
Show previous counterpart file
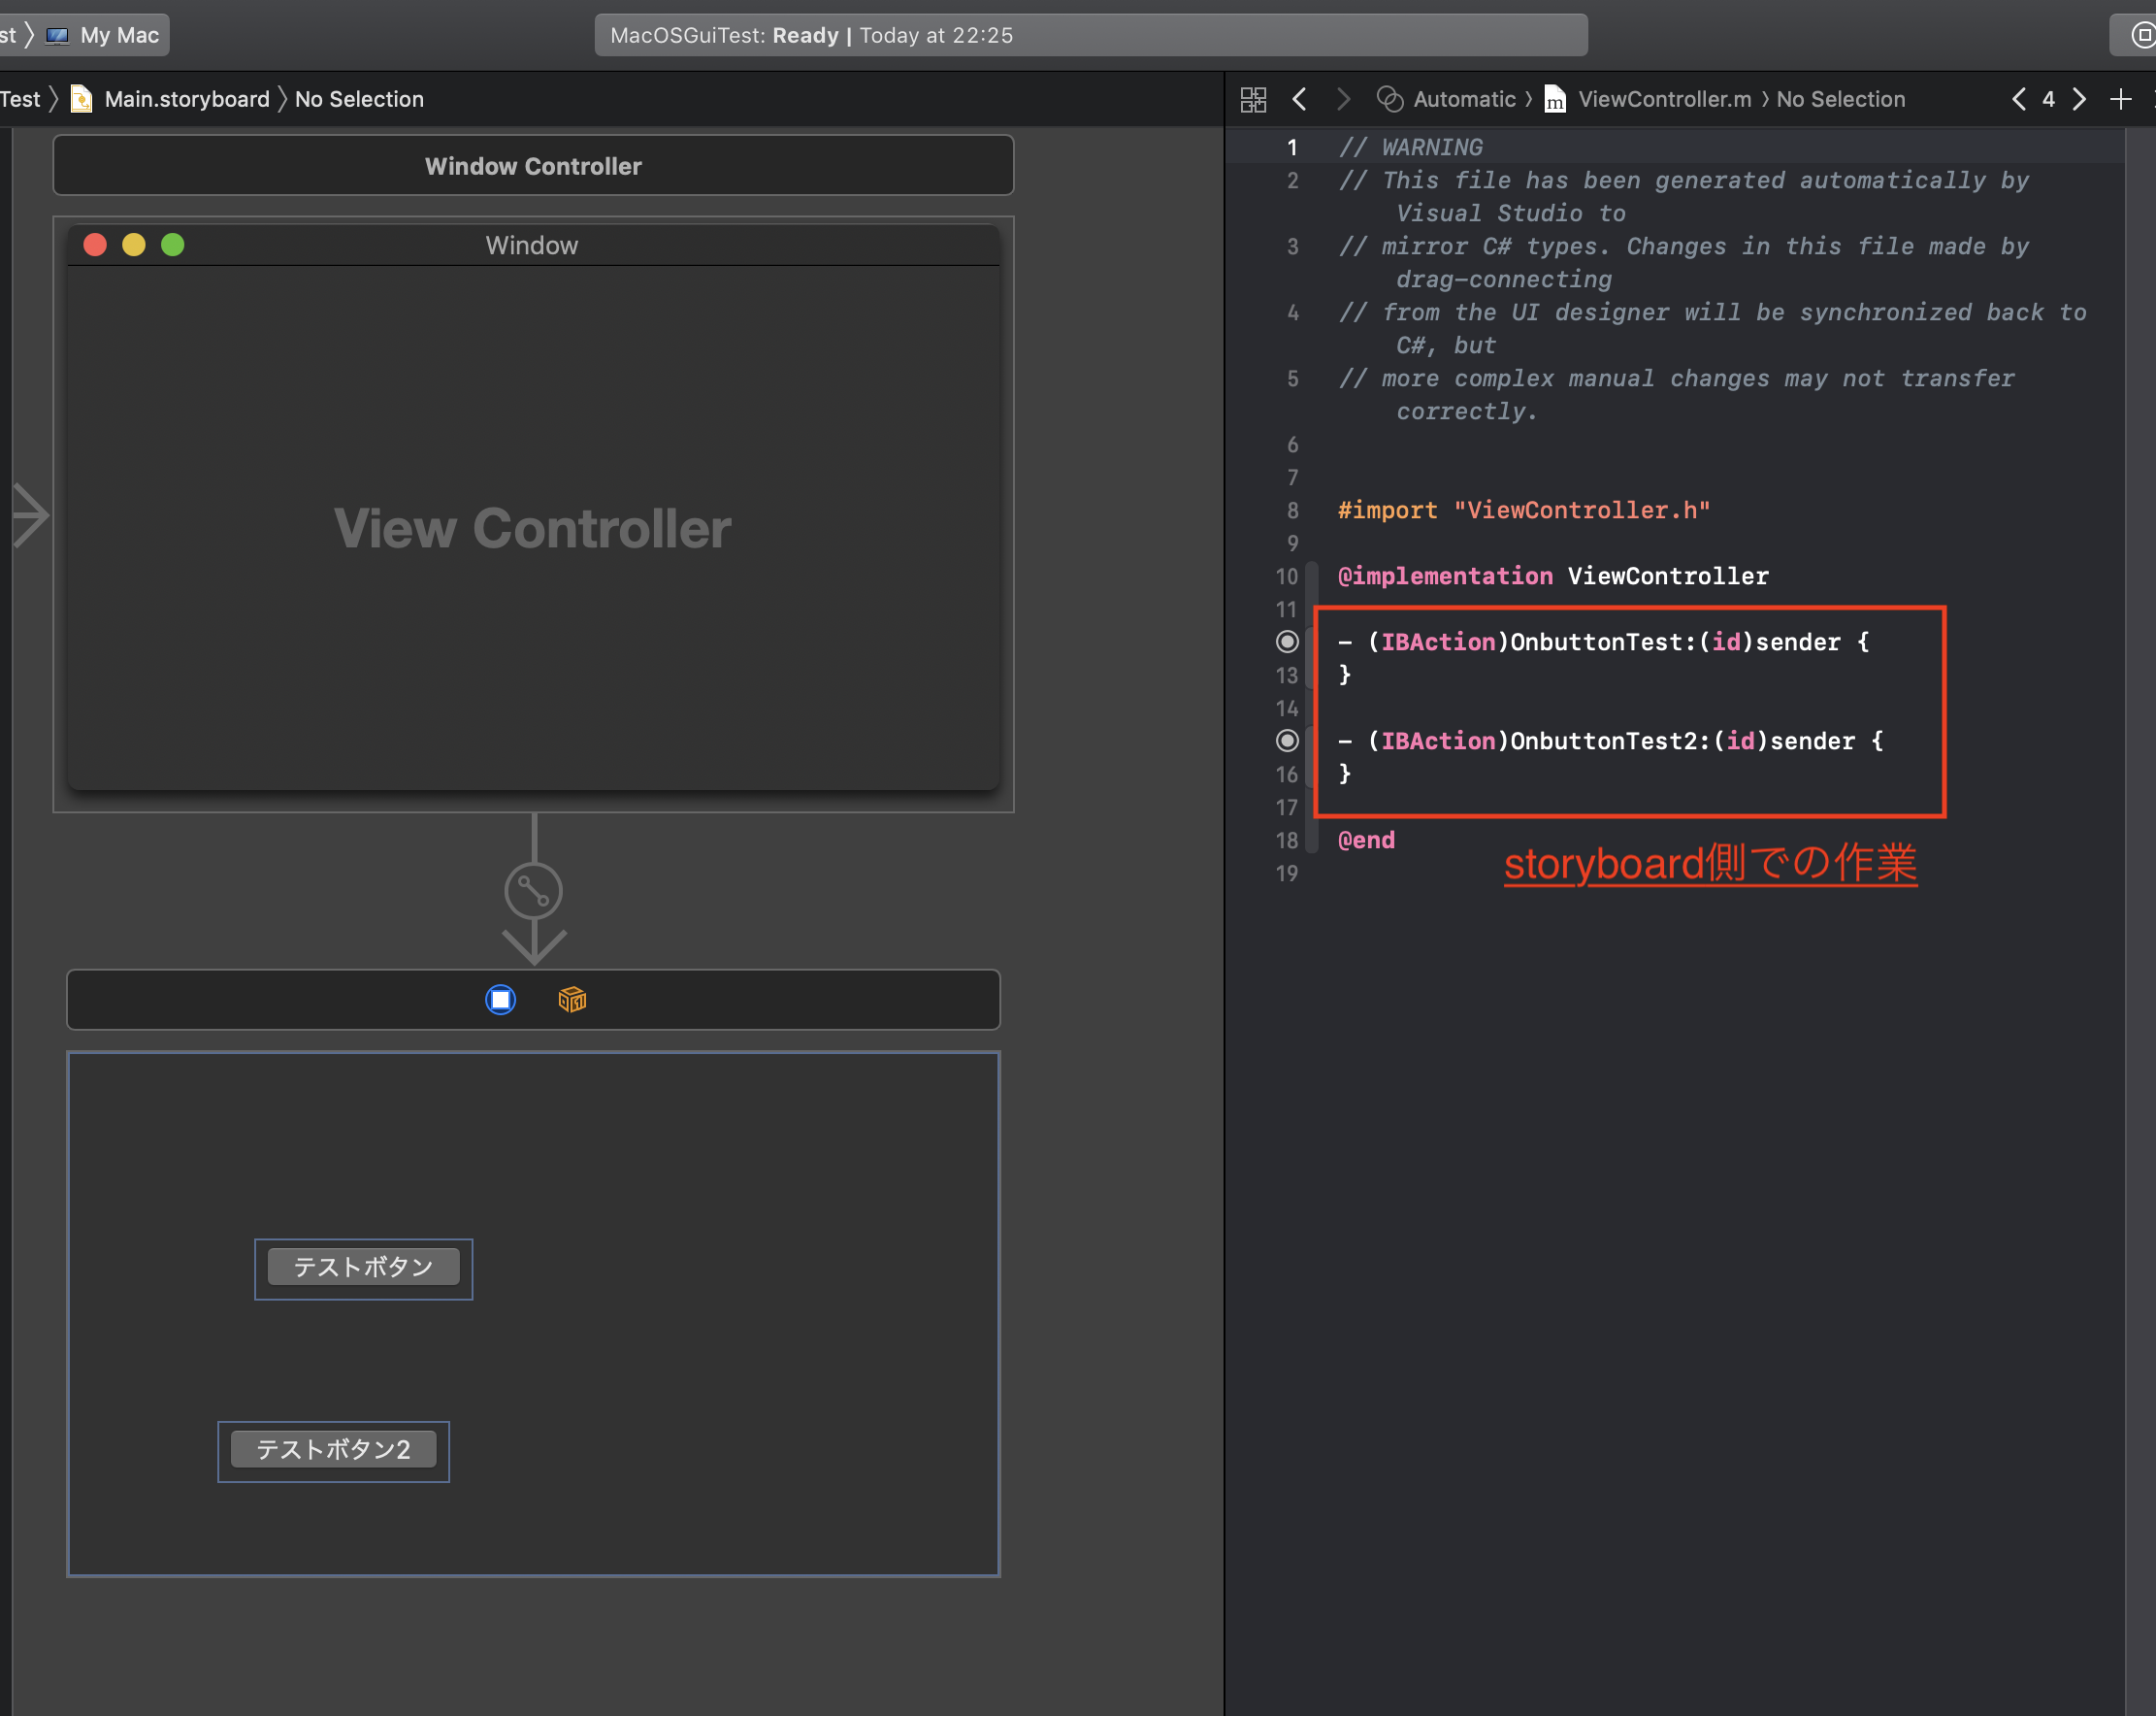[x=2019, y=99]
